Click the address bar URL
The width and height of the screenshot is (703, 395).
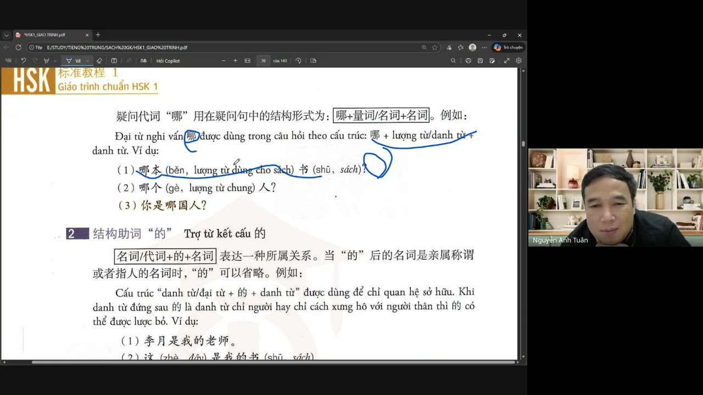click(x=117, y=48)
